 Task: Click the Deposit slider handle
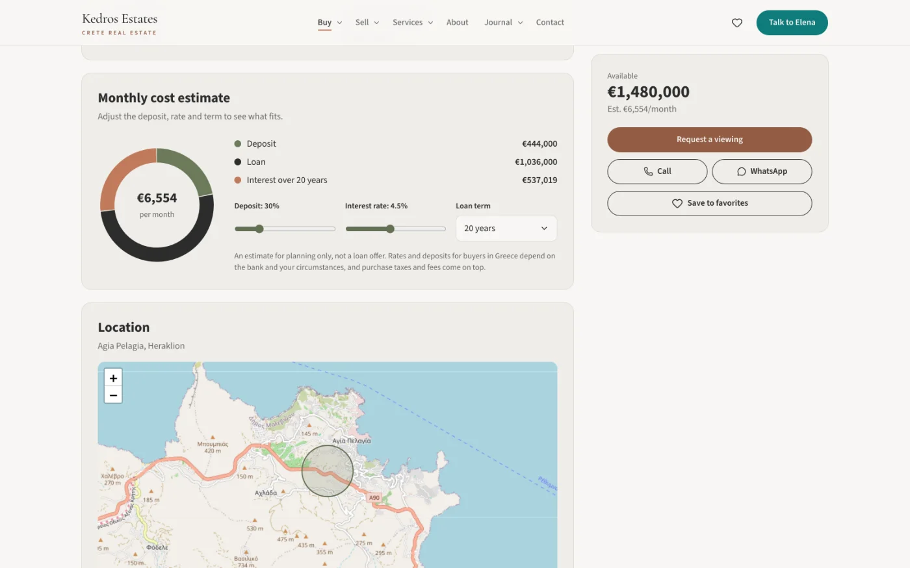click(259, 228)
